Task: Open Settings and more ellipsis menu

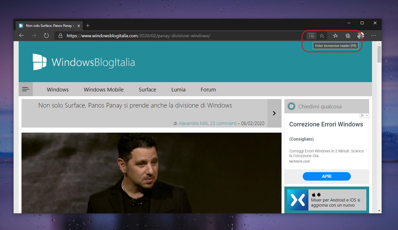Action: click(x=374, y=36)
